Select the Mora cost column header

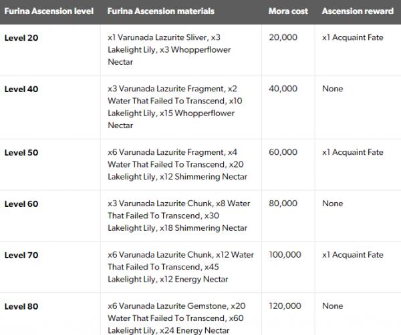point(288,11)
